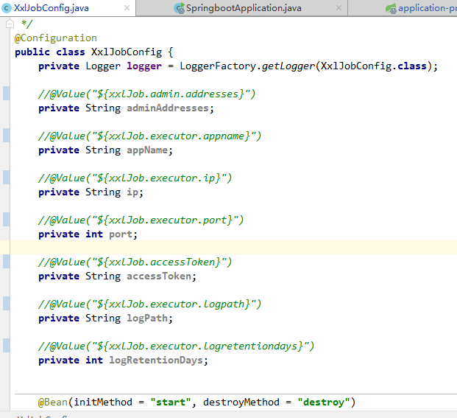Click the class icon on XxlJobConfig.java tab
The image size is (457, 418).
[7, 8]
